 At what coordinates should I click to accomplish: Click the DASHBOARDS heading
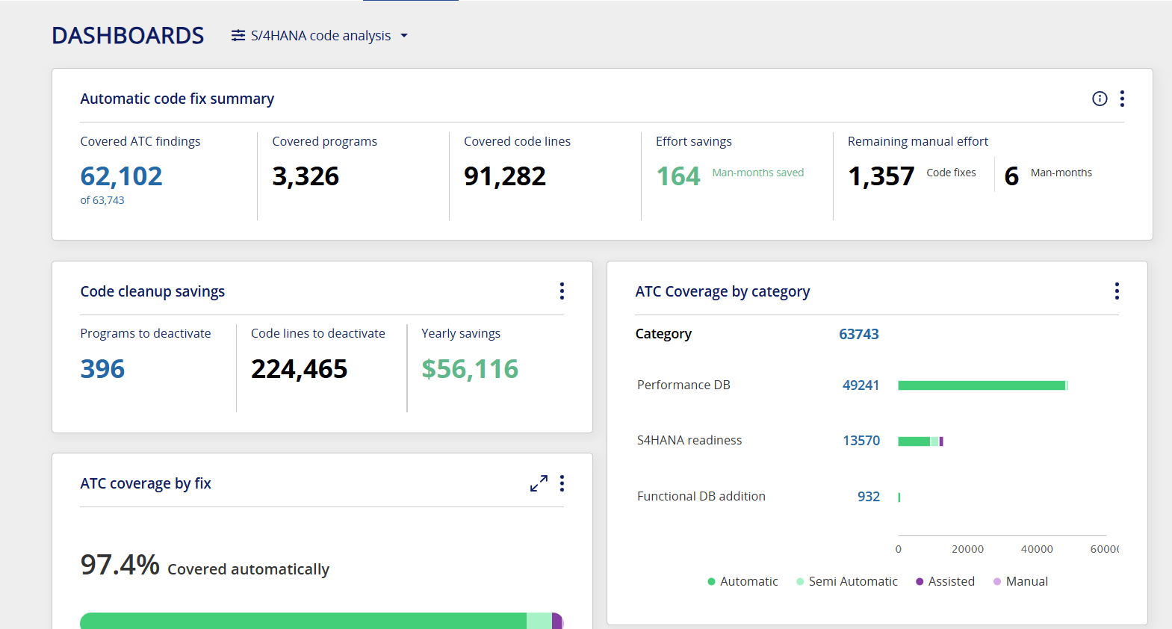coord(128,36)
